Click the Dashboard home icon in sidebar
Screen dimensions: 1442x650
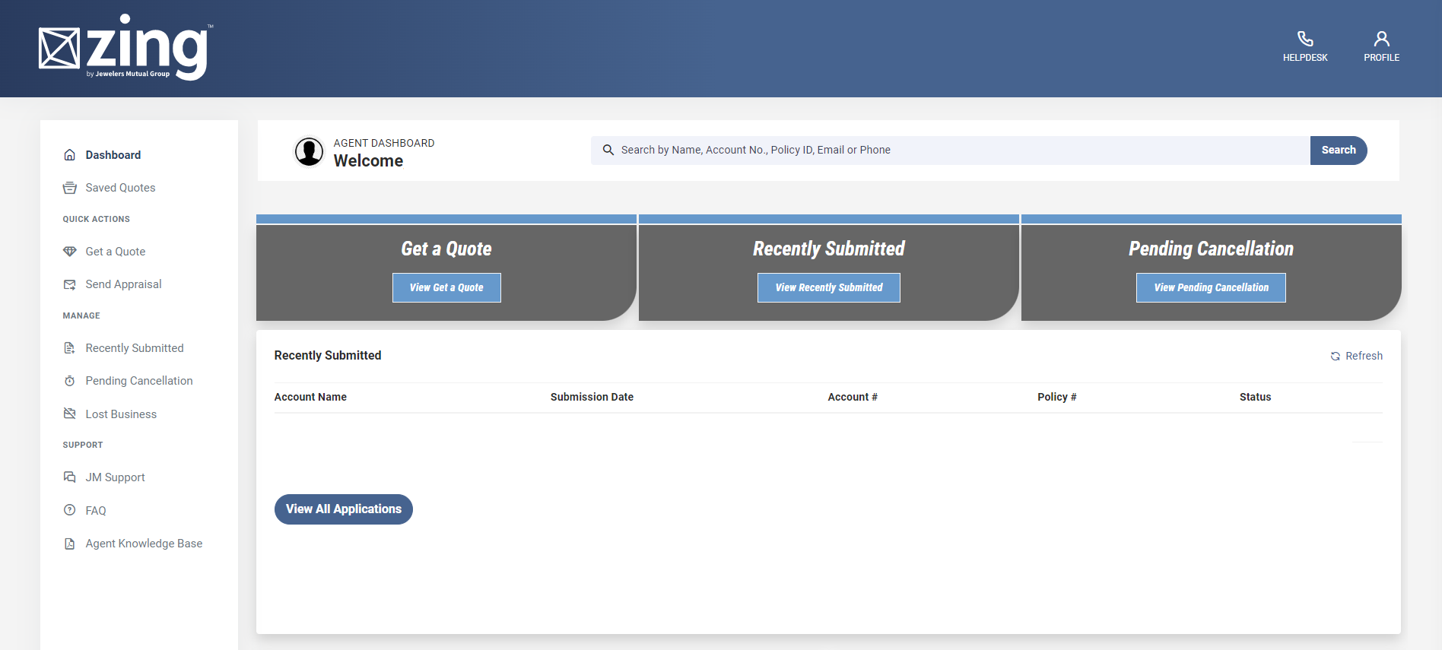[x=70, y=155]
